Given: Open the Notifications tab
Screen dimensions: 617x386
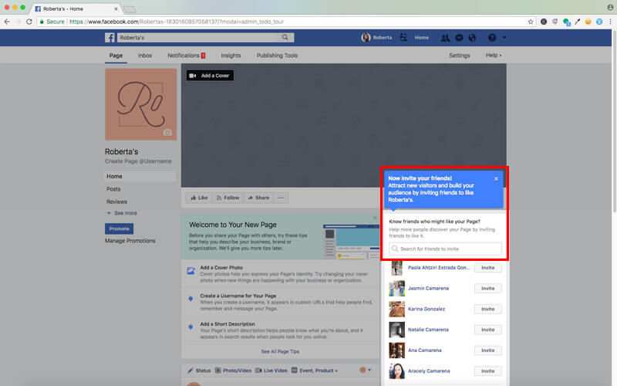Looking at the screenshot, I should [186, 56].
